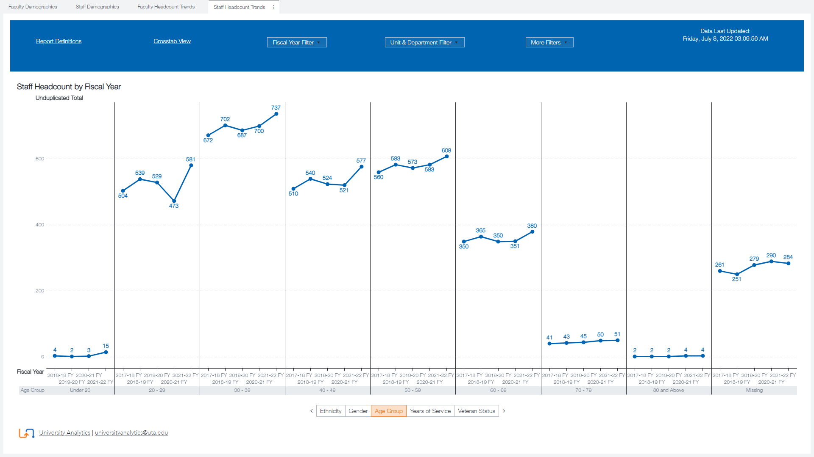
Task: Open the Crosstab View link
Action: pyautogui.click(x=172, y=41)
